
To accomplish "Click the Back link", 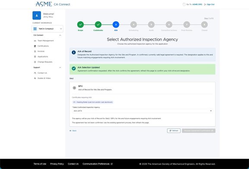I will pos(73,131).
